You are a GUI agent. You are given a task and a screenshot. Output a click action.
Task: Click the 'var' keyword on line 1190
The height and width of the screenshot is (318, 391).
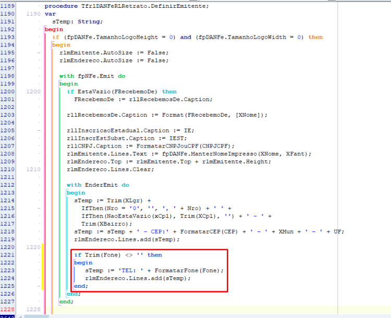point(50,14)
